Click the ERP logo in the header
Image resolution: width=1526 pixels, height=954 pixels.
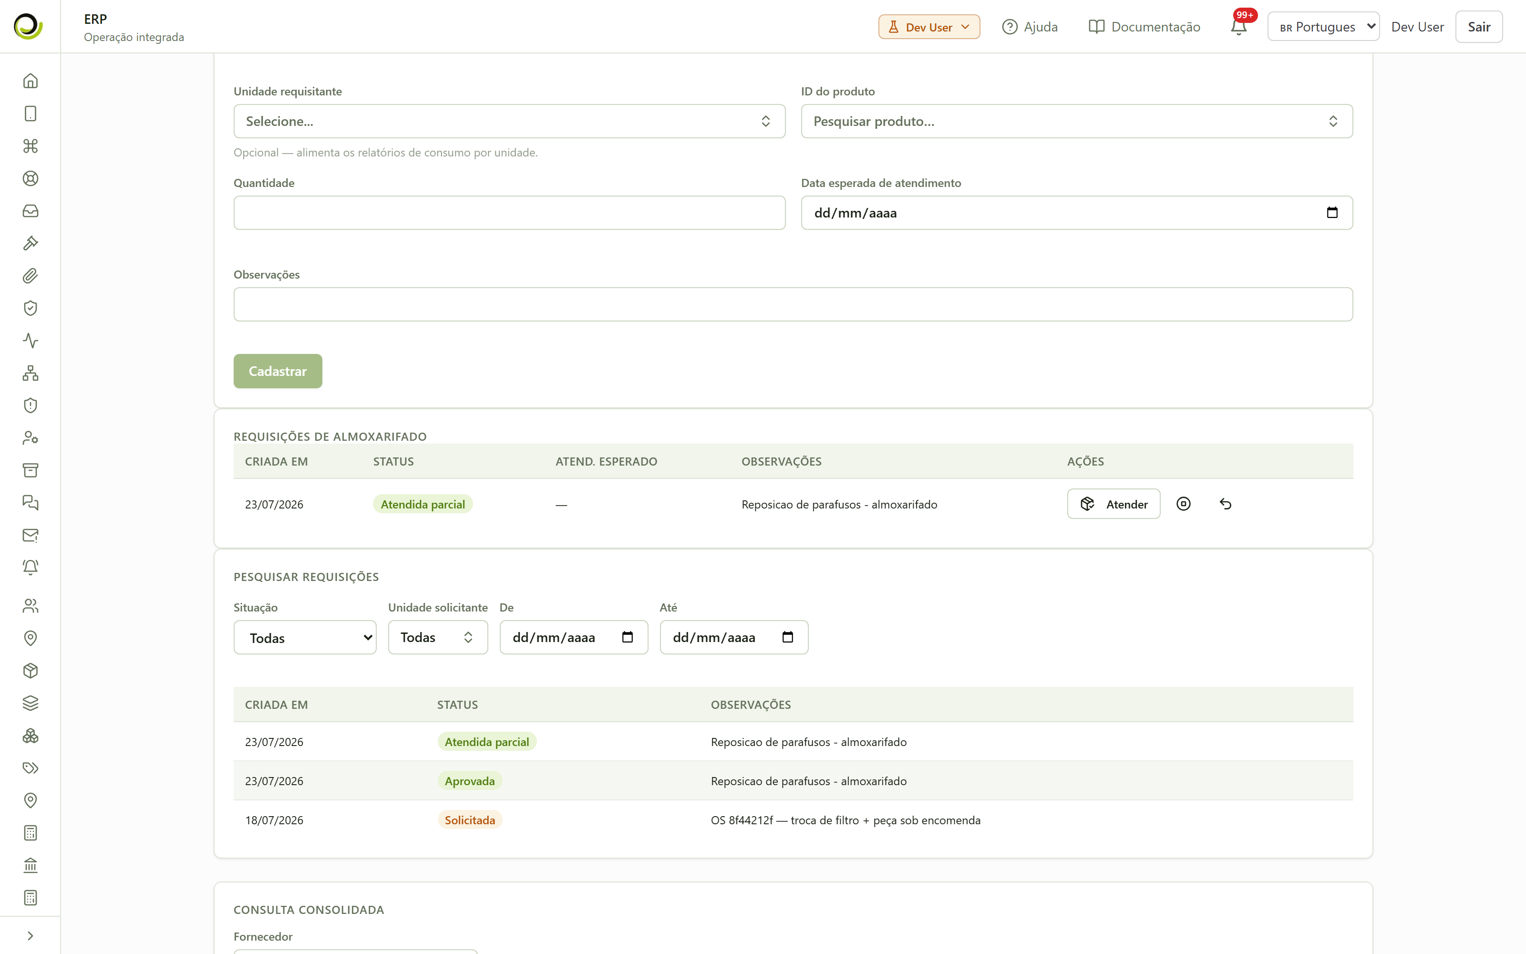click(29, 27)
